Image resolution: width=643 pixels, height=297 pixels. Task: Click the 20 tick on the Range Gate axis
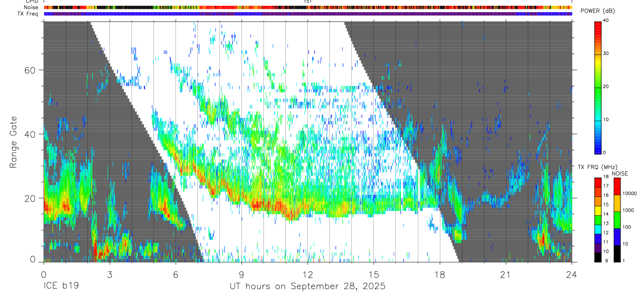(x=31, y=198)
